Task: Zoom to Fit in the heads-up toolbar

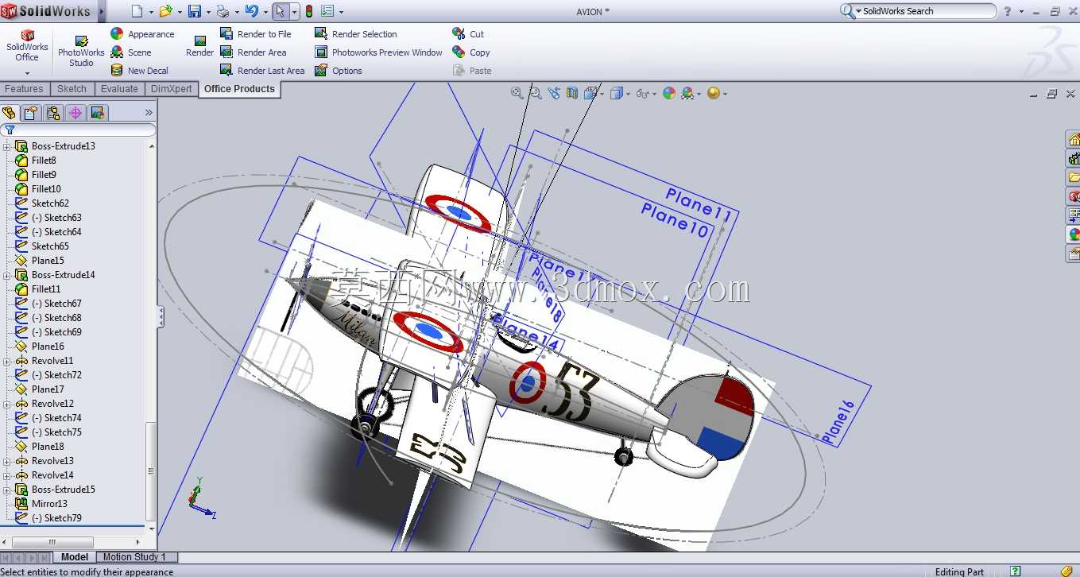Action: tap(517, 93)
